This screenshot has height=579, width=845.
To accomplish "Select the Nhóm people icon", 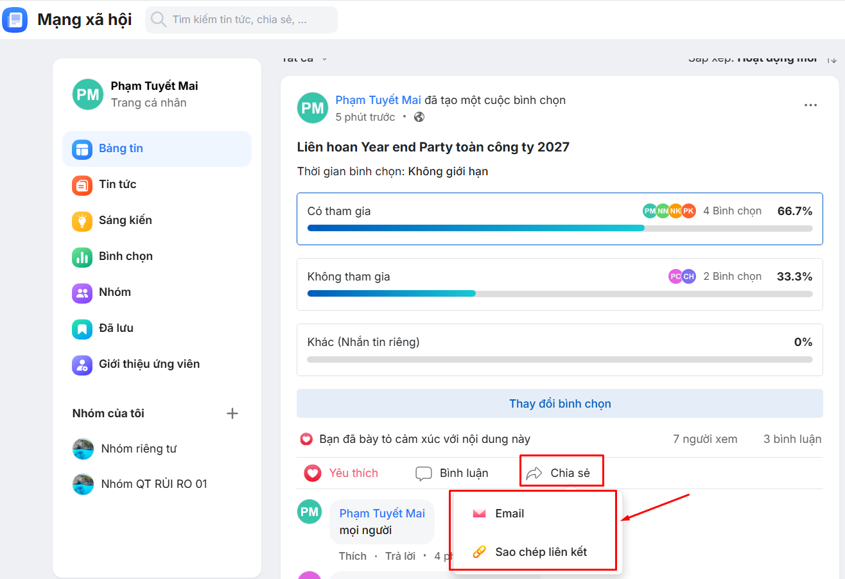I will pyautogui.click(x=82, y=293).
